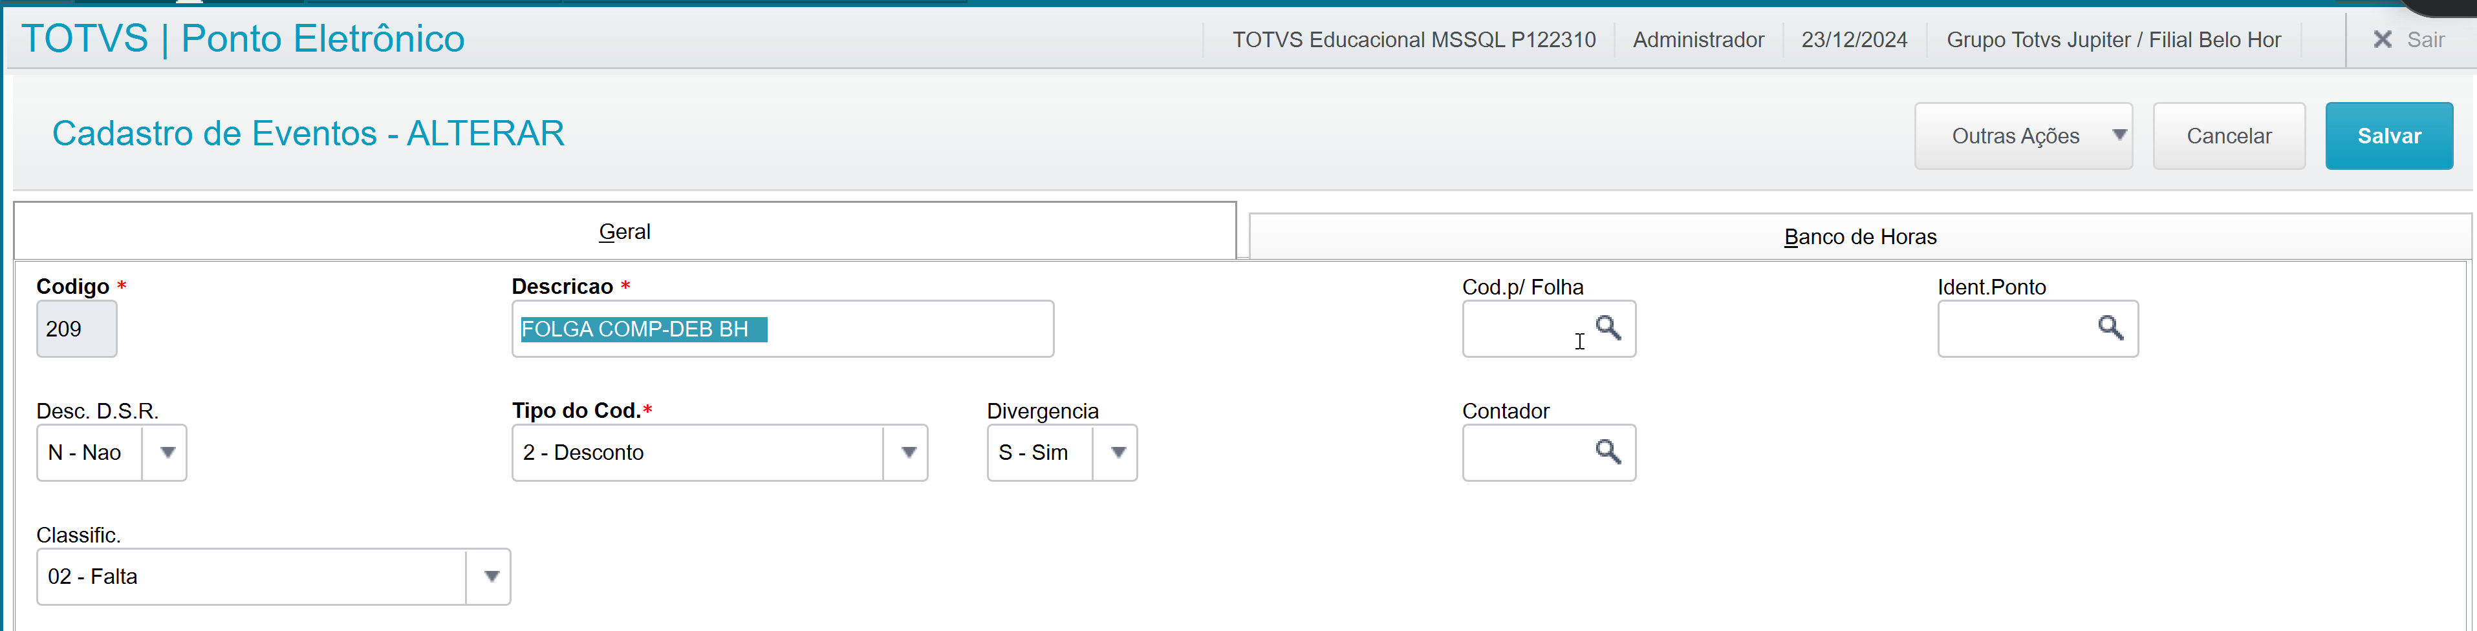Screen dimensions: 2477x631
Task: Click the Salvar button
Action: tap(2388, 136)
